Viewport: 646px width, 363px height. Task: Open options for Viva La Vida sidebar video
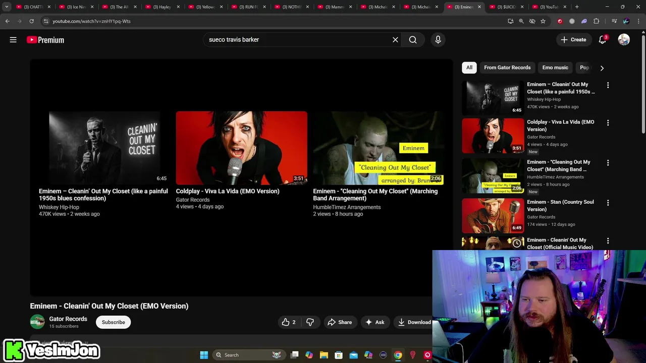pos(608,123)
